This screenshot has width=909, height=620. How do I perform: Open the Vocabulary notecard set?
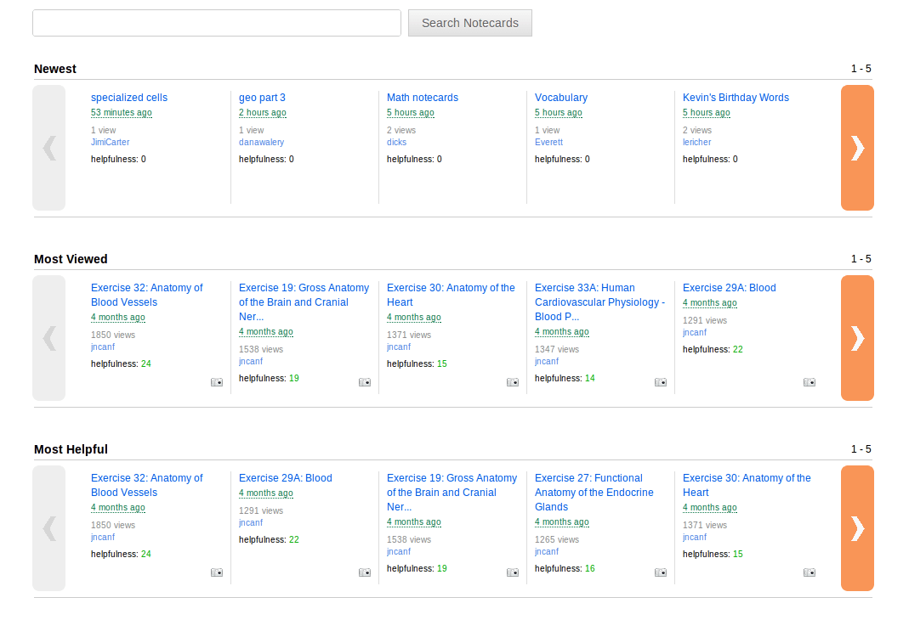pos(561,98)
